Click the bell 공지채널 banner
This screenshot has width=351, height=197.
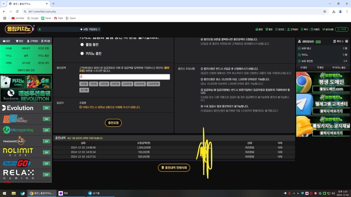[x=323, y=126]
